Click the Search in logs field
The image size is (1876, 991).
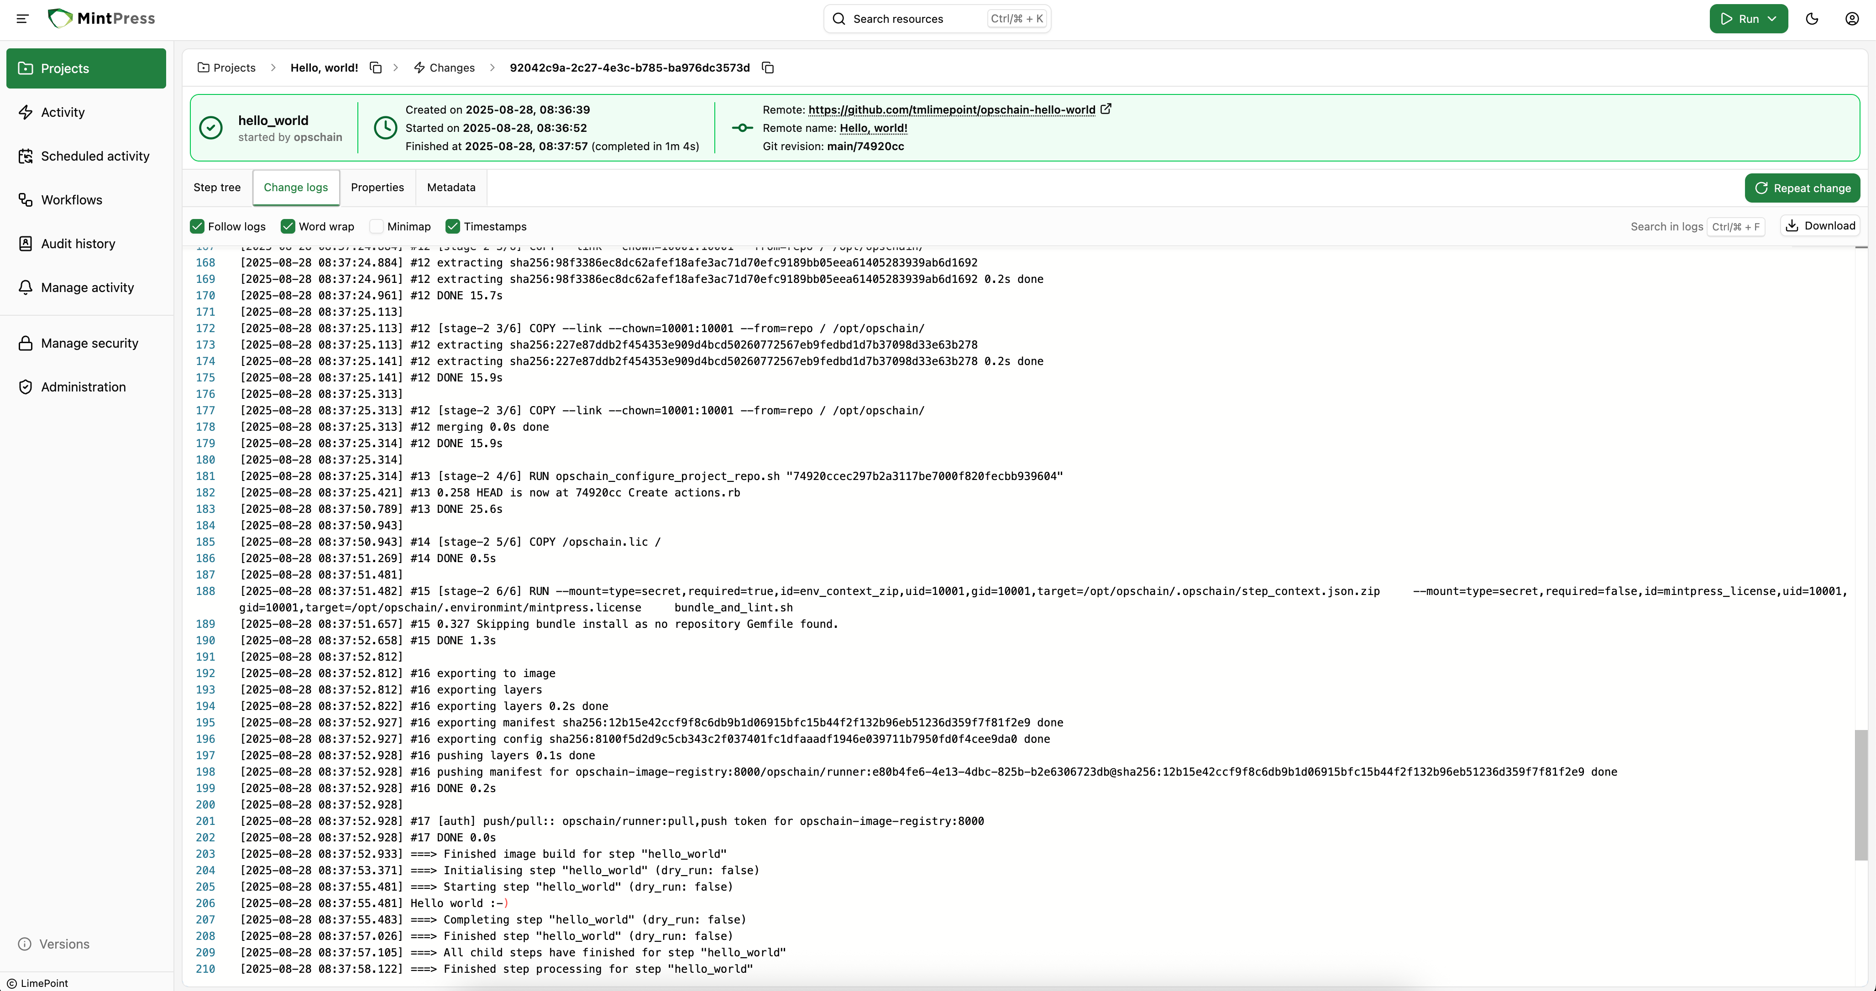[1697, 226]
